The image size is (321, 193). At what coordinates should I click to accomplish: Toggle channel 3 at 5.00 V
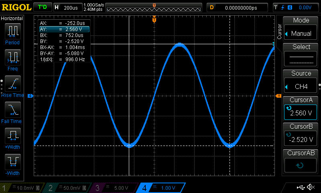[x=114, y=188]
